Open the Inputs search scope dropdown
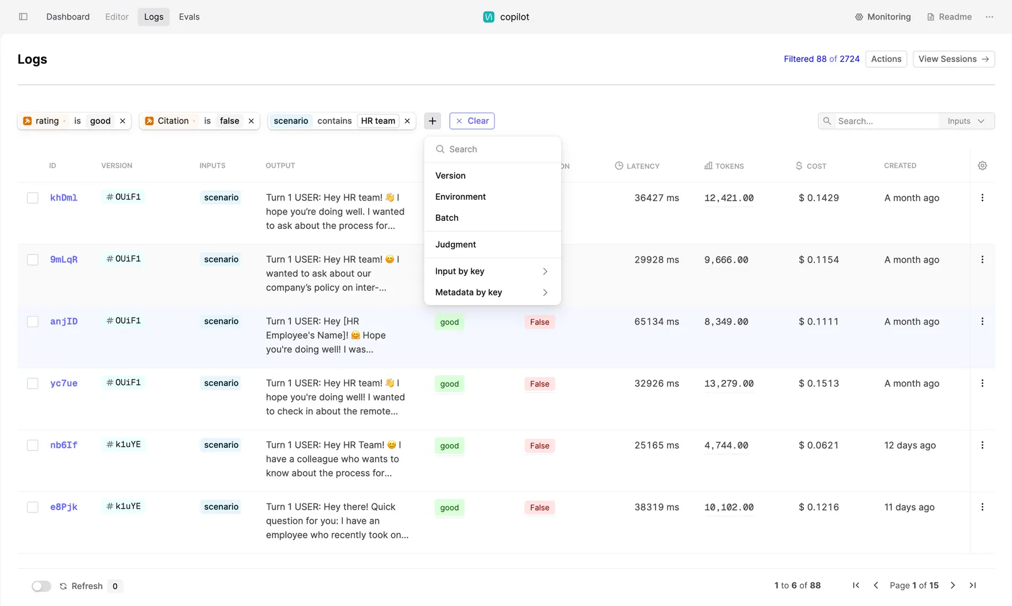This screenshot has height=606, width=1012. point(966,121)
